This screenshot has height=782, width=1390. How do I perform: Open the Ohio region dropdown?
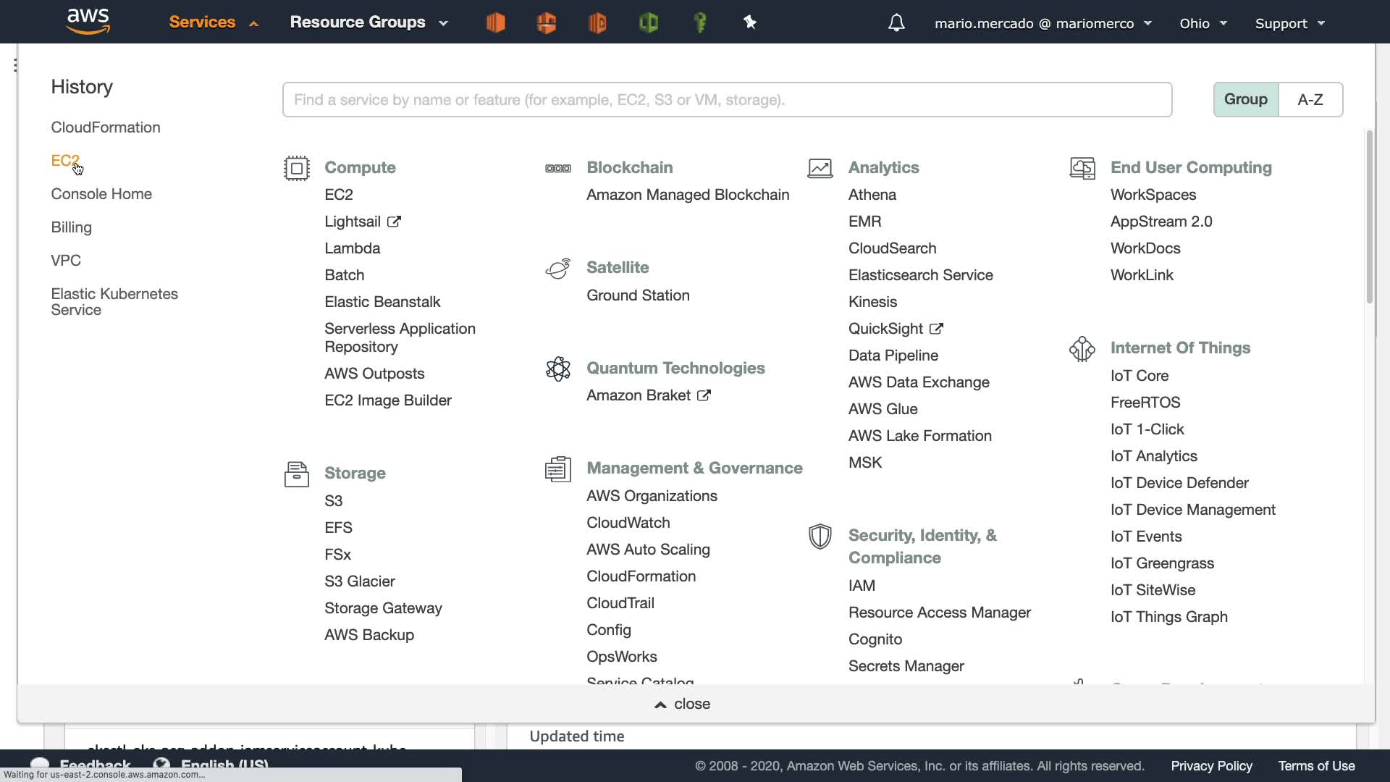pyautogui.click(x=1202, y=23)
